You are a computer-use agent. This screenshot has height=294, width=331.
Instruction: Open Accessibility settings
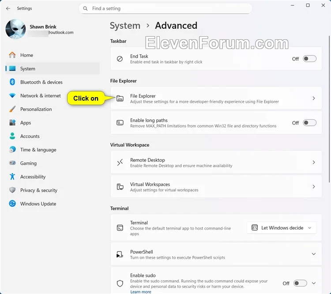tap(53, 177)
